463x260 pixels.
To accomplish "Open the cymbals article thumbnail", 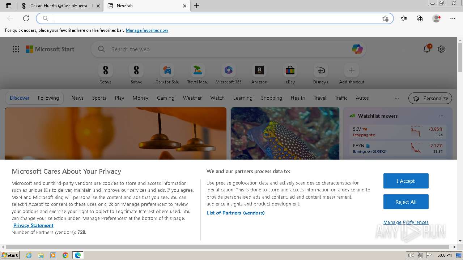I will coord(116,133).
